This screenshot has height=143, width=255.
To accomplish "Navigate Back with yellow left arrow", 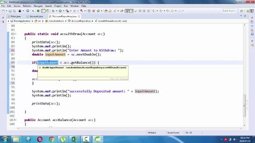I will coord(172,11).
